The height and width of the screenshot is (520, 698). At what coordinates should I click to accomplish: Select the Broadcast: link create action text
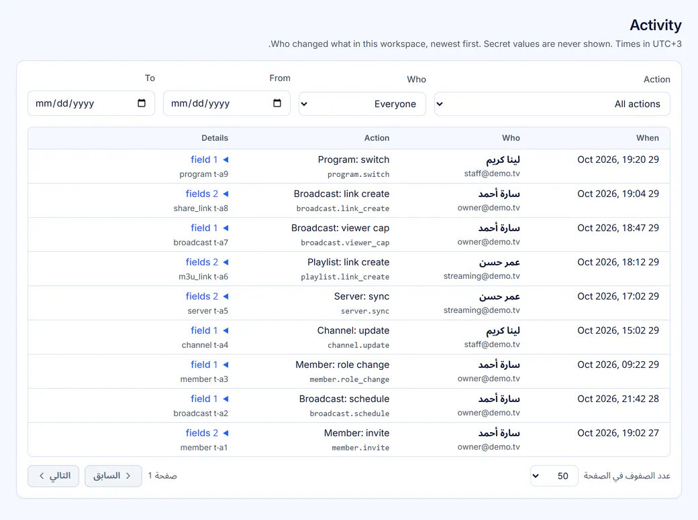[342, 194]
